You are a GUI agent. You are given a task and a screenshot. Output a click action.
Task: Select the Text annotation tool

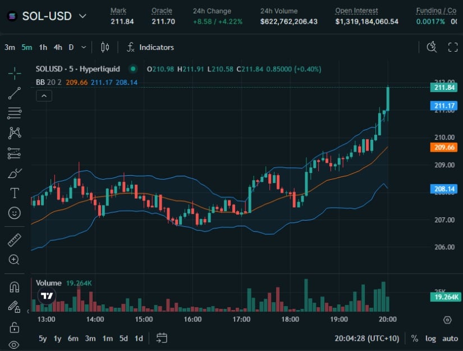click(x=15, y=193)
